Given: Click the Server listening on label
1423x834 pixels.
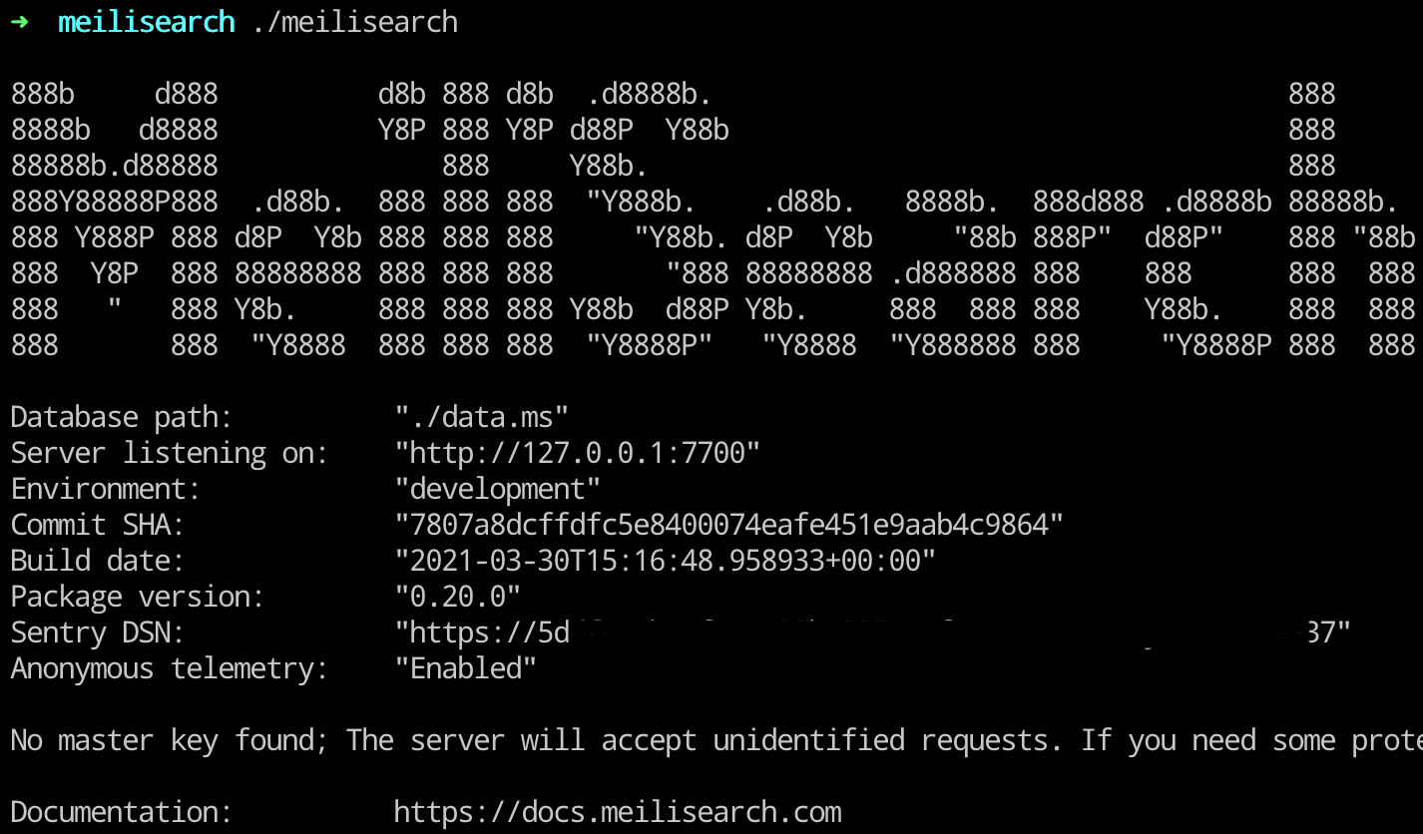Looking at the screenshot, I should (170, 453).
